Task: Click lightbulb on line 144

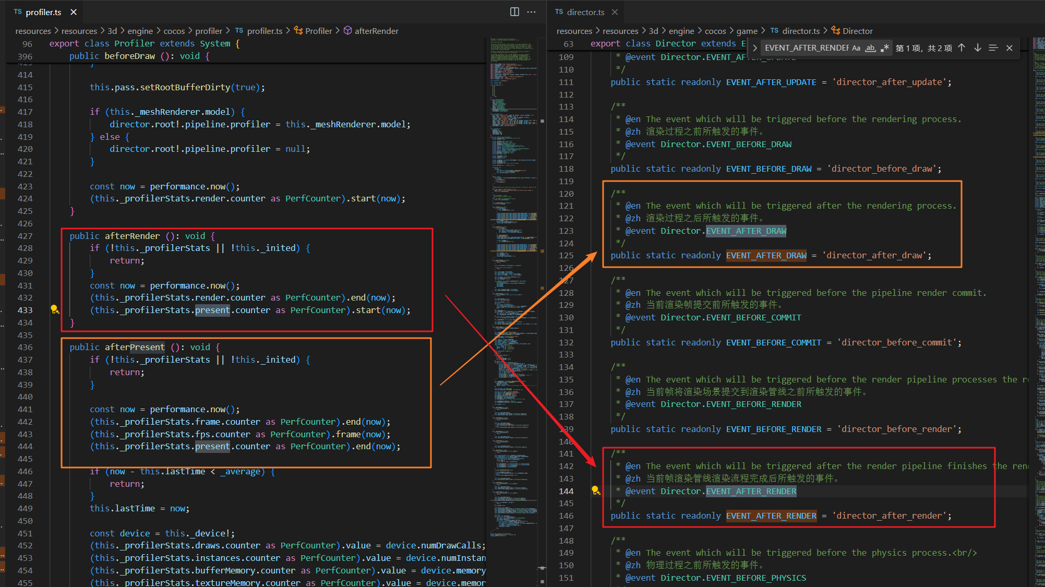Action: point(595,490)
